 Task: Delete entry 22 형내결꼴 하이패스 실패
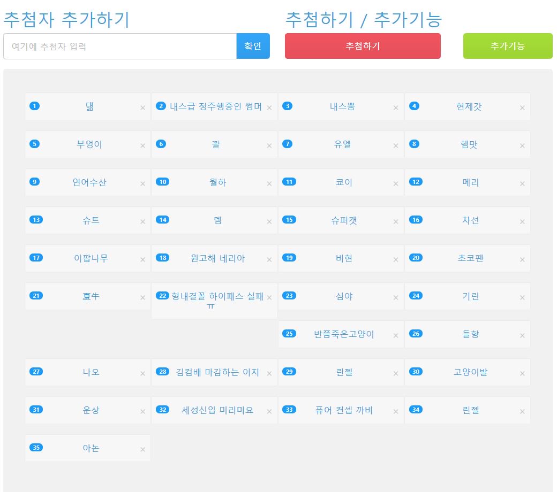point(269,298)
